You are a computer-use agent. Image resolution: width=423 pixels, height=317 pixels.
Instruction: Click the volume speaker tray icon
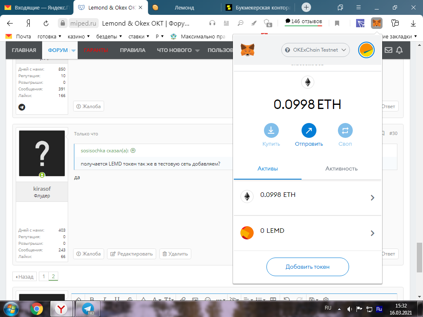pos(349,309)
